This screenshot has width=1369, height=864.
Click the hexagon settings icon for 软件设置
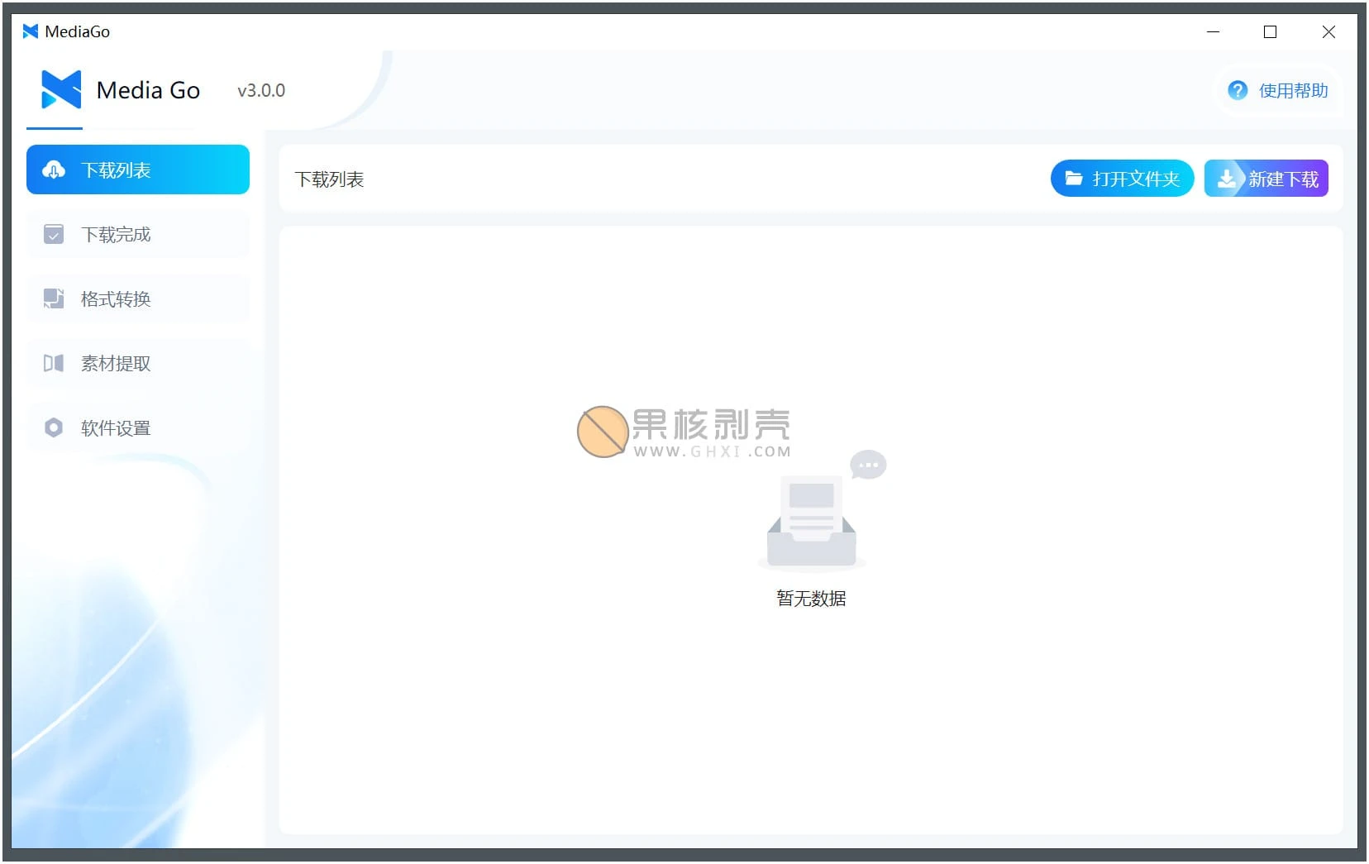pyautogui.click(x=54, y=428)
